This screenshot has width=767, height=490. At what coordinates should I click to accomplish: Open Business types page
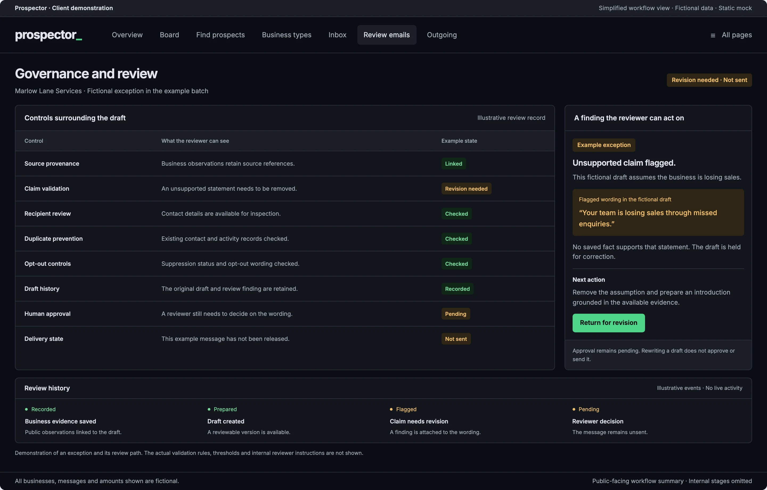pyautogui.click(x=286, y=35)
